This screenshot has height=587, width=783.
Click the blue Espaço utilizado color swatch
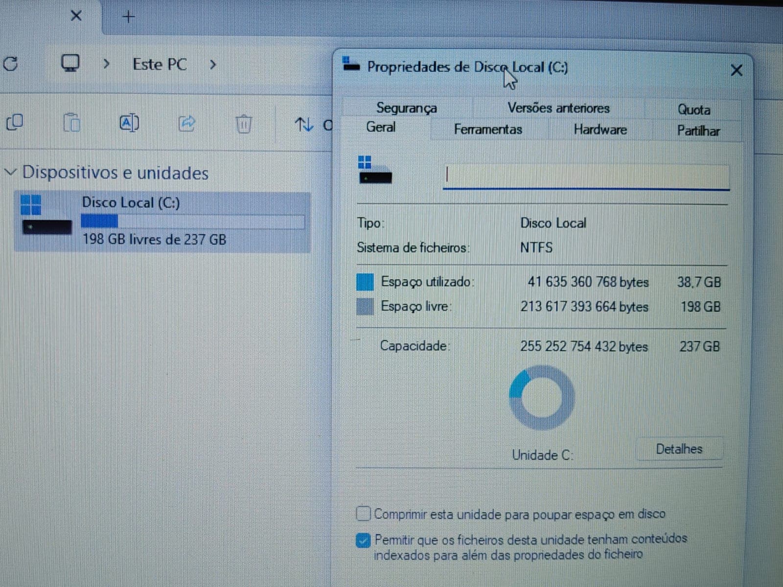[365, 282]
